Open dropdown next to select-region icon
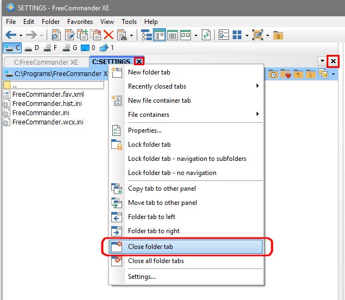 coord(267,35)
